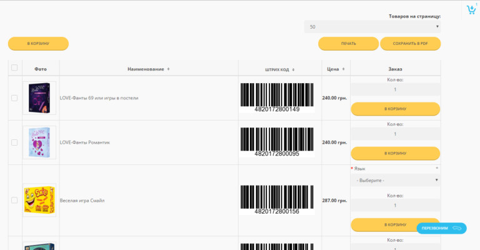Open the Язык Выберите dropdown
This screenshot has height=250, width=480.
[396, 180]
